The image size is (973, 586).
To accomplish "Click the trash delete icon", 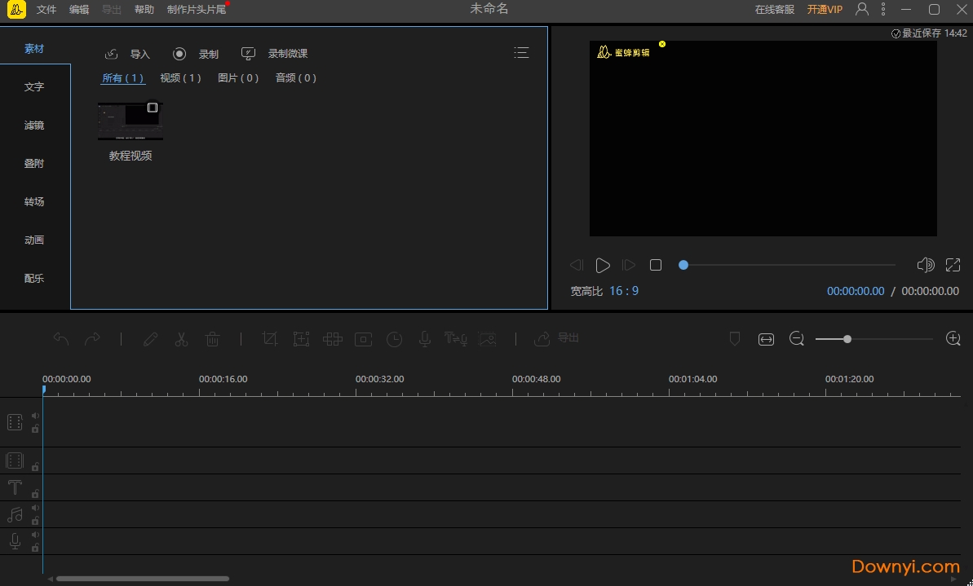I will coord(212,339).
